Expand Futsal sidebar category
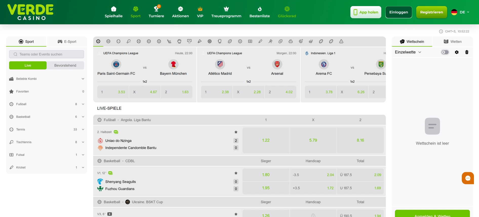 pyautogui.click(x=47, y=155)
